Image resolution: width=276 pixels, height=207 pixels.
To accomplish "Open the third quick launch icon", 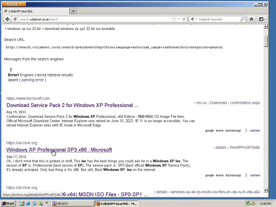I will [x=34, y=203].
